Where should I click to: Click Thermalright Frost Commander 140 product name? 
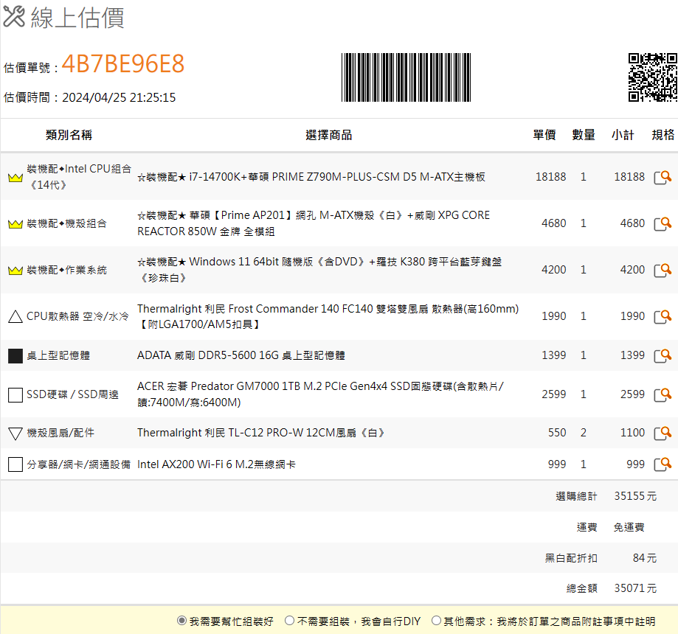pos(328,316)
